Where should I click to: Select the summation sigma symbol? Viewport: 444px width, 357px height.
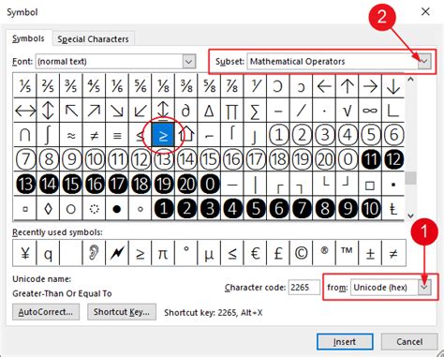point(255,111)
